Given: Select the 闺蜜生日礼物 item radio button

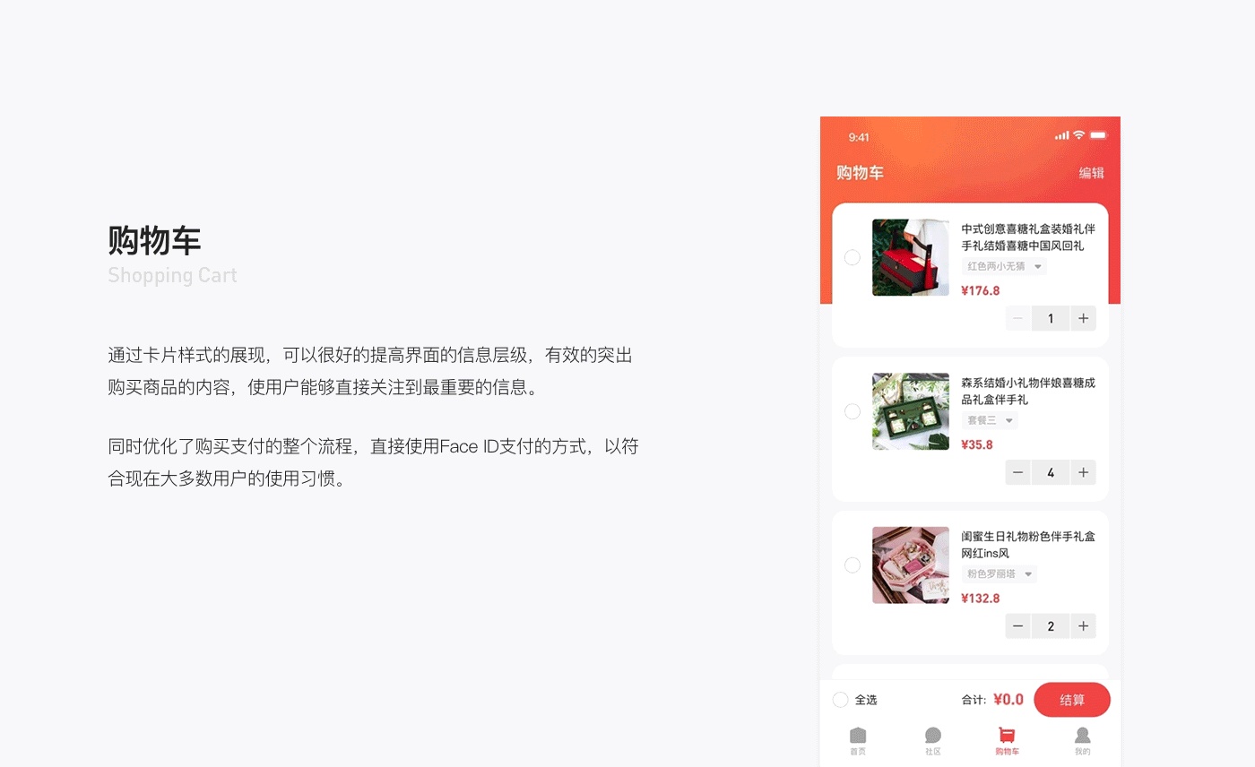Looking at the screenshot, I should tap(853, 565).
